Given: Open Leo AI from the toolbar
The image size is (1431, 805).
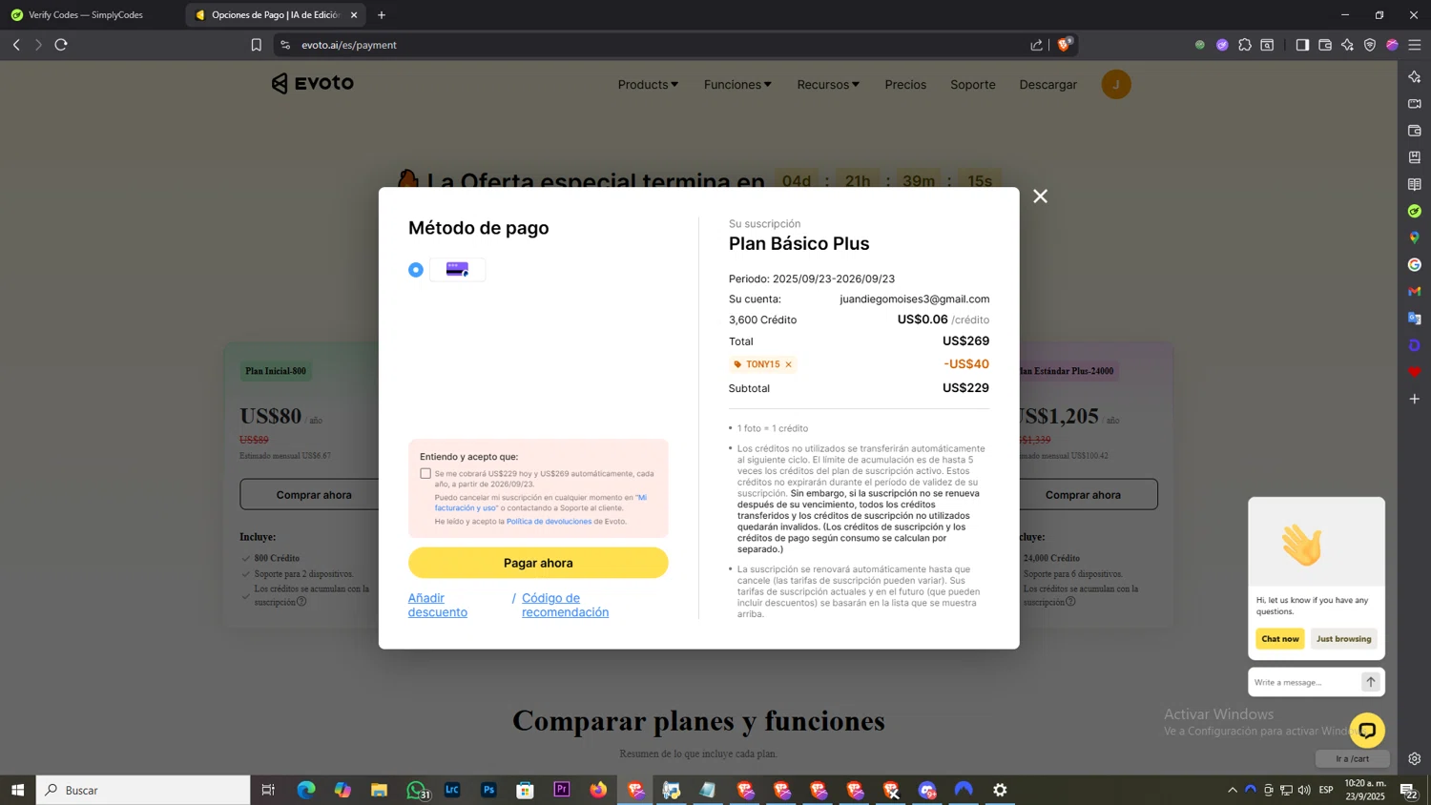Looking at the screenshot, I should pyautogui.click(x=1347, y=45).
